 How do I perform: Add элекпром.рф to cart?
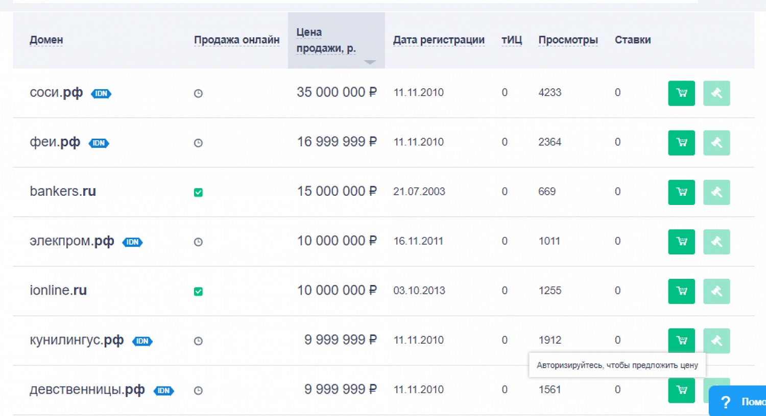681,242
